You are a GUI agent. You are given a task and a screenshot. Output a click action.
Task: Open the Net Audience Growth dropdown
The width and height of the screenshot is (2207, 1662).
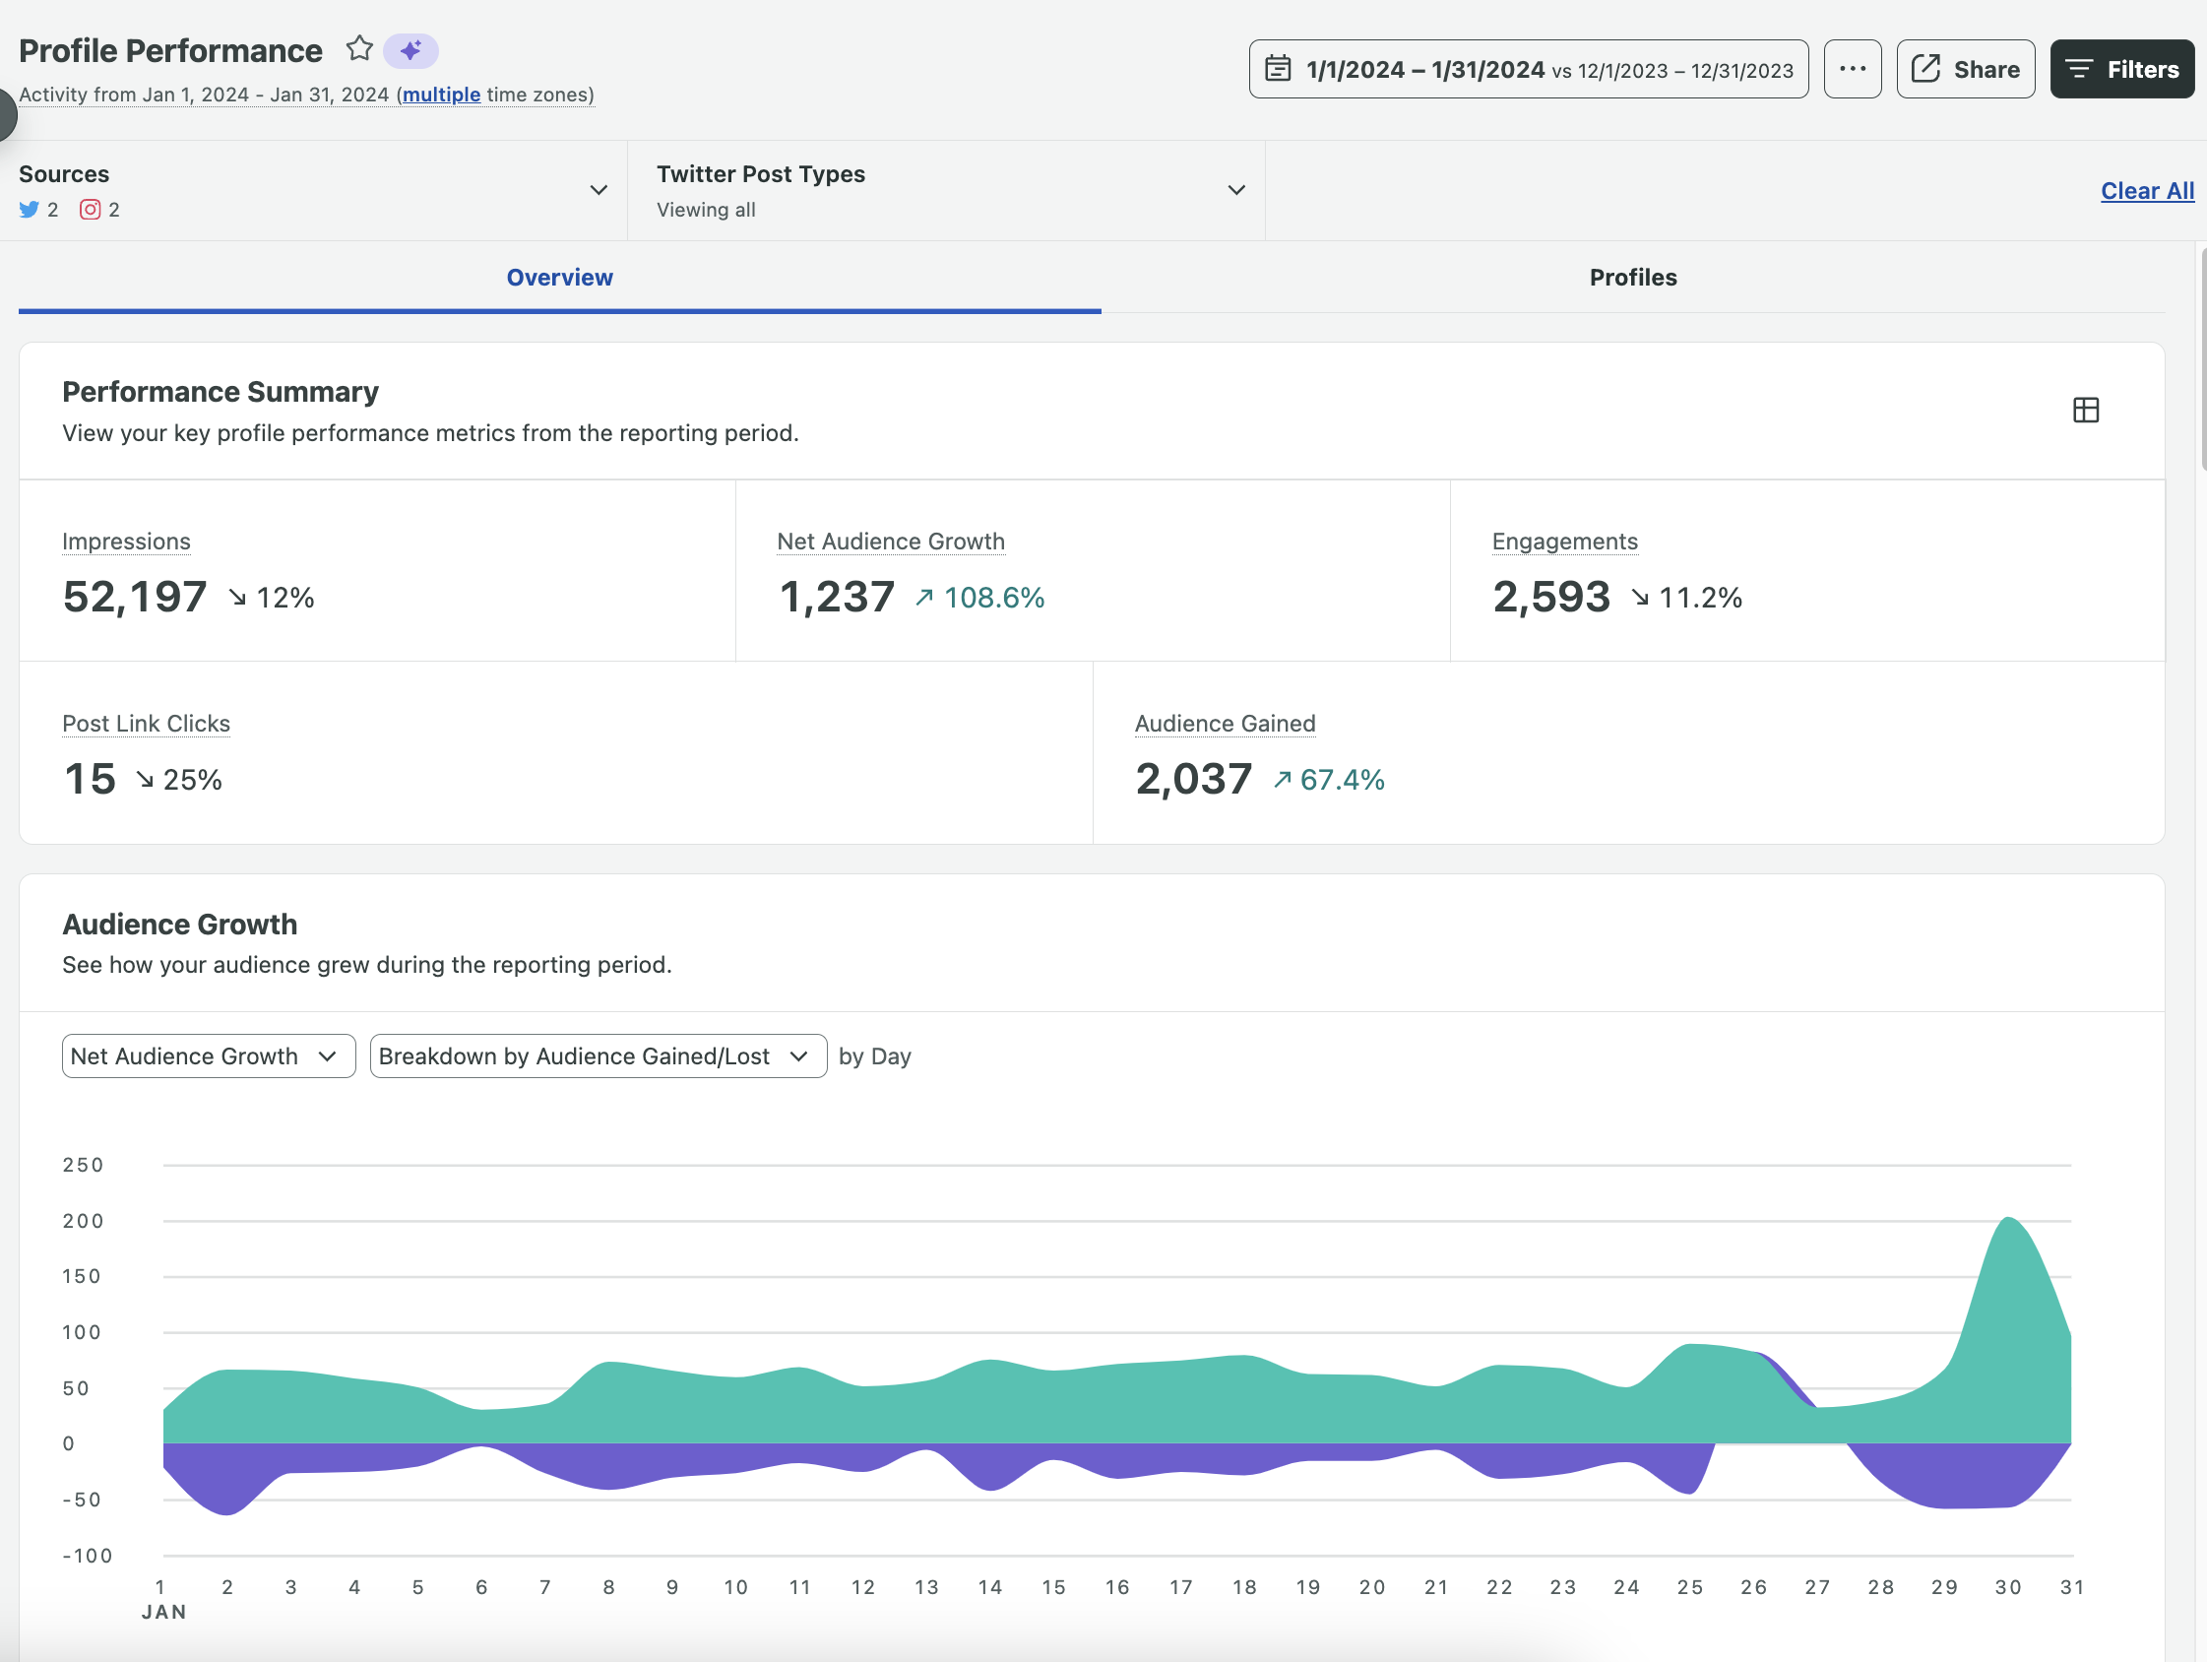208,1055
